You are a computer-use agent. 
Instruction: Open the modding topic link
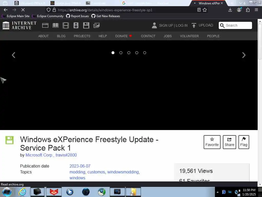click(77, 172)
